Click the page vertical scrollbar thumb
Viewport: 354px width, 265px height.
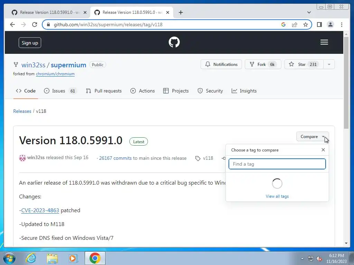pyautogui.click(x=346, y=83)
